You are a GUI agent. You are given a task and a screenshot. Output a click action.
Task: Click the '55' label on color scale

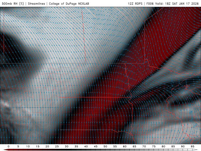point(115,146)
